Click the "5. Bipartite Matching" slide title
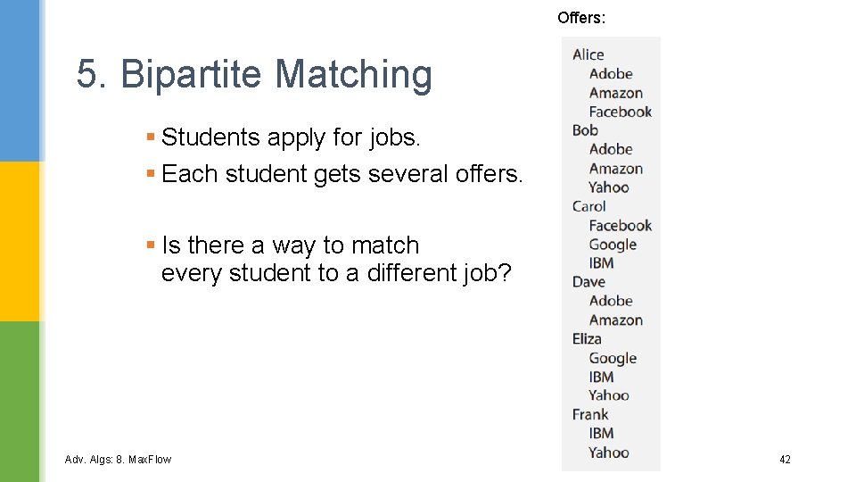This screenshot has height=482, width=856. [254, 75]
